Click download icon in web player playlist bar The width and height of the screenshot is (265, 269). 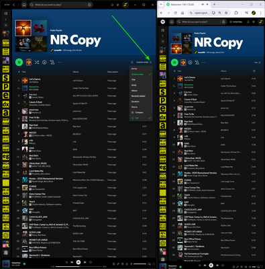(190, 63)
